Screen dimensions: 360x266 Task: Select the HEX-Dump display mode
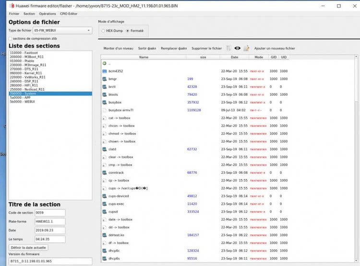103,31
